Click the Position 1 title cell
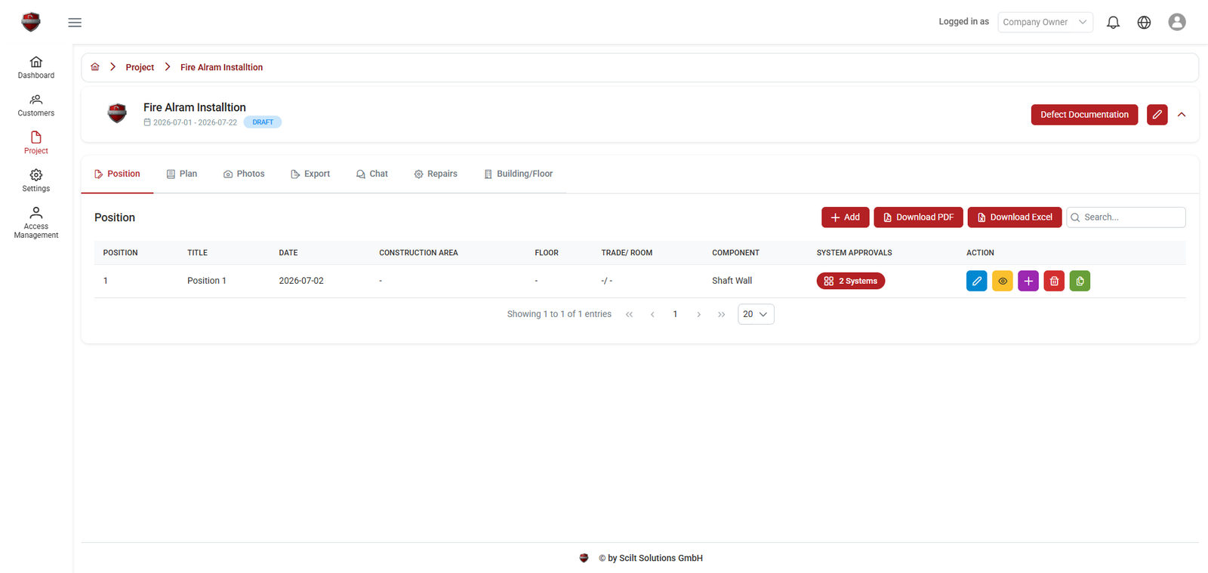The width and height of the screenshot is (1208, 573). [207, 281]
